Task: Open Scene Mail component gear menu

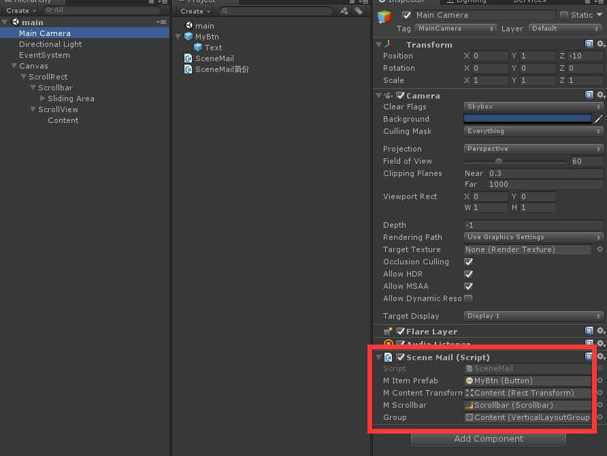Action: [600, 356]
